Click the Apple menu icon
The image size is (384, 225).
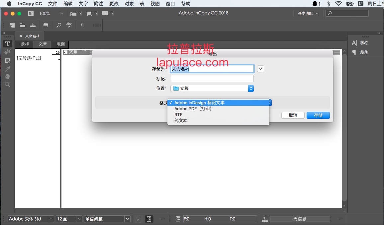tap(9, 3)
